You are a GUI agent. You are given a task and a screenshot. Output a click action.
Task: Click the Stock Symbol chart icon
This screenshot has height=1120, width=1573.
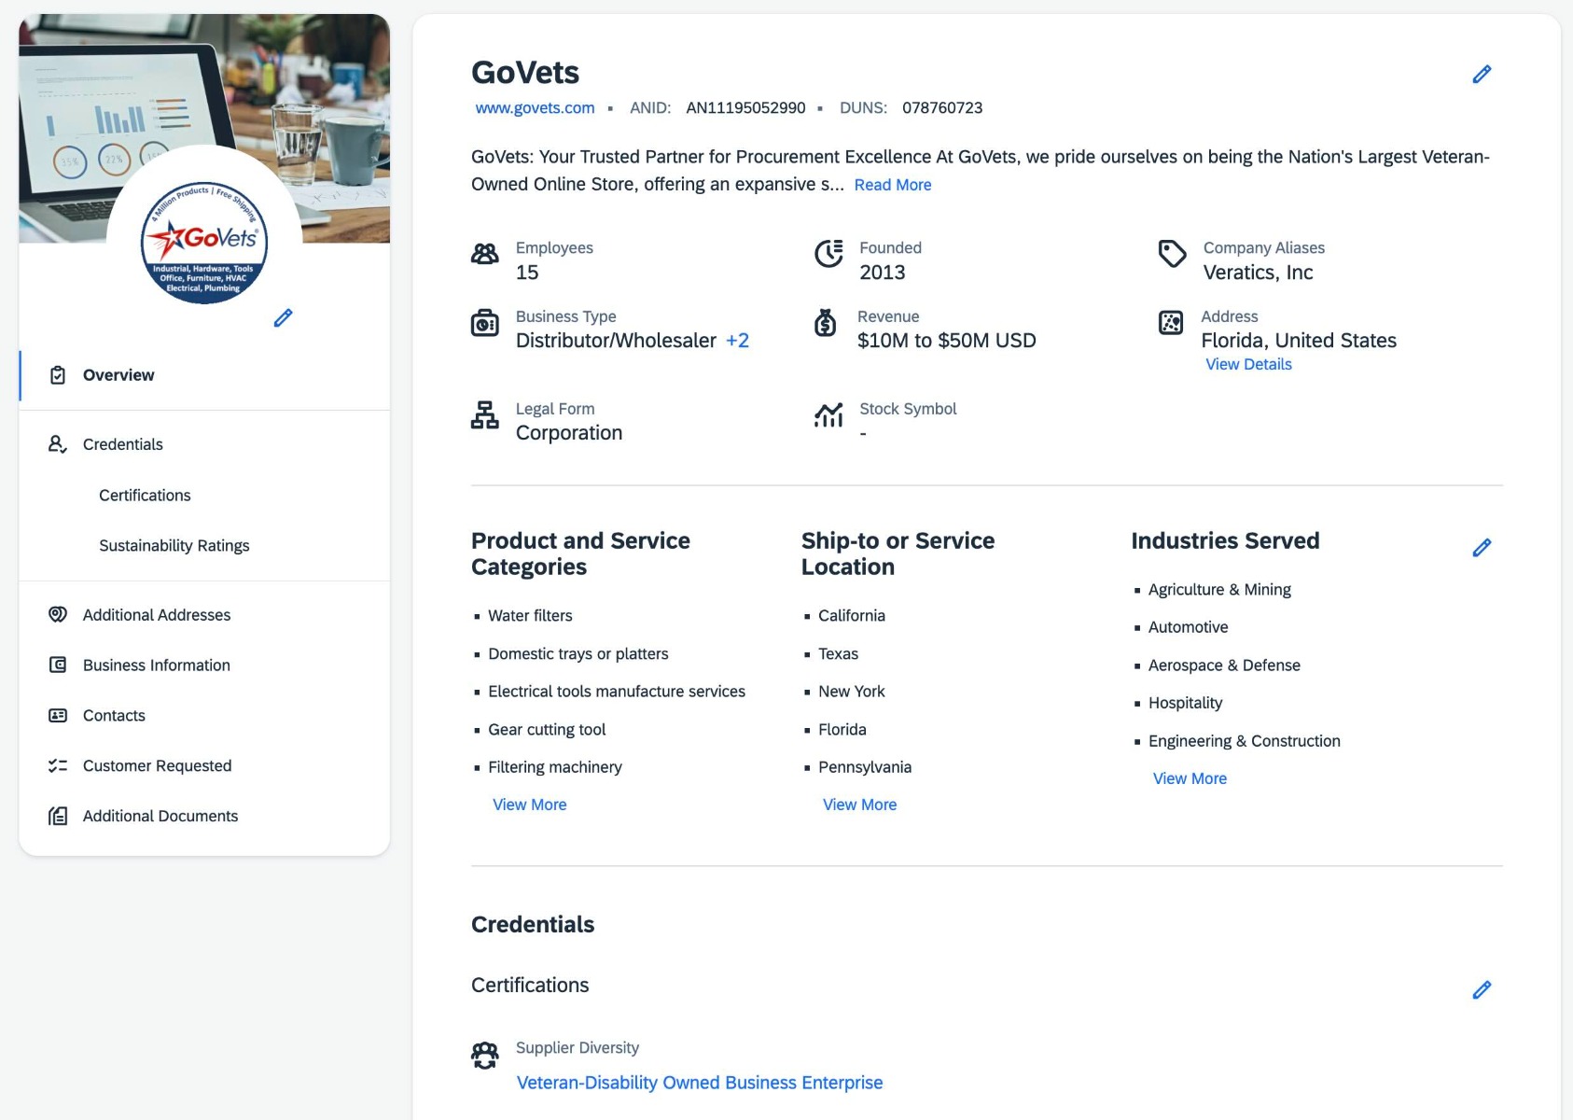[x=828, y=414]
